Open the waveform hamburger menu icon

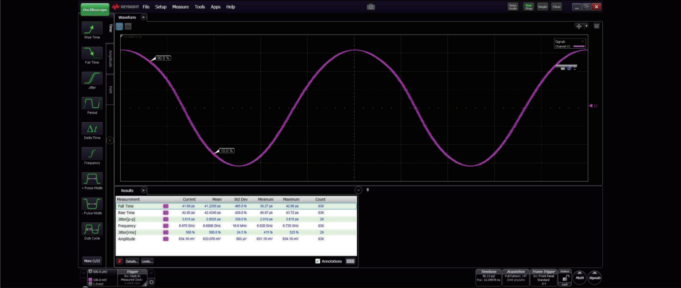pyautogui.click(x=596, y=26)
